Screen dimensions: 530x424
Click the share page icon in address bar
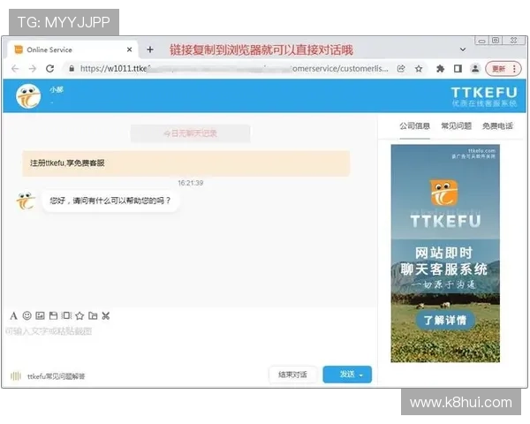click(x=401, y=69)
